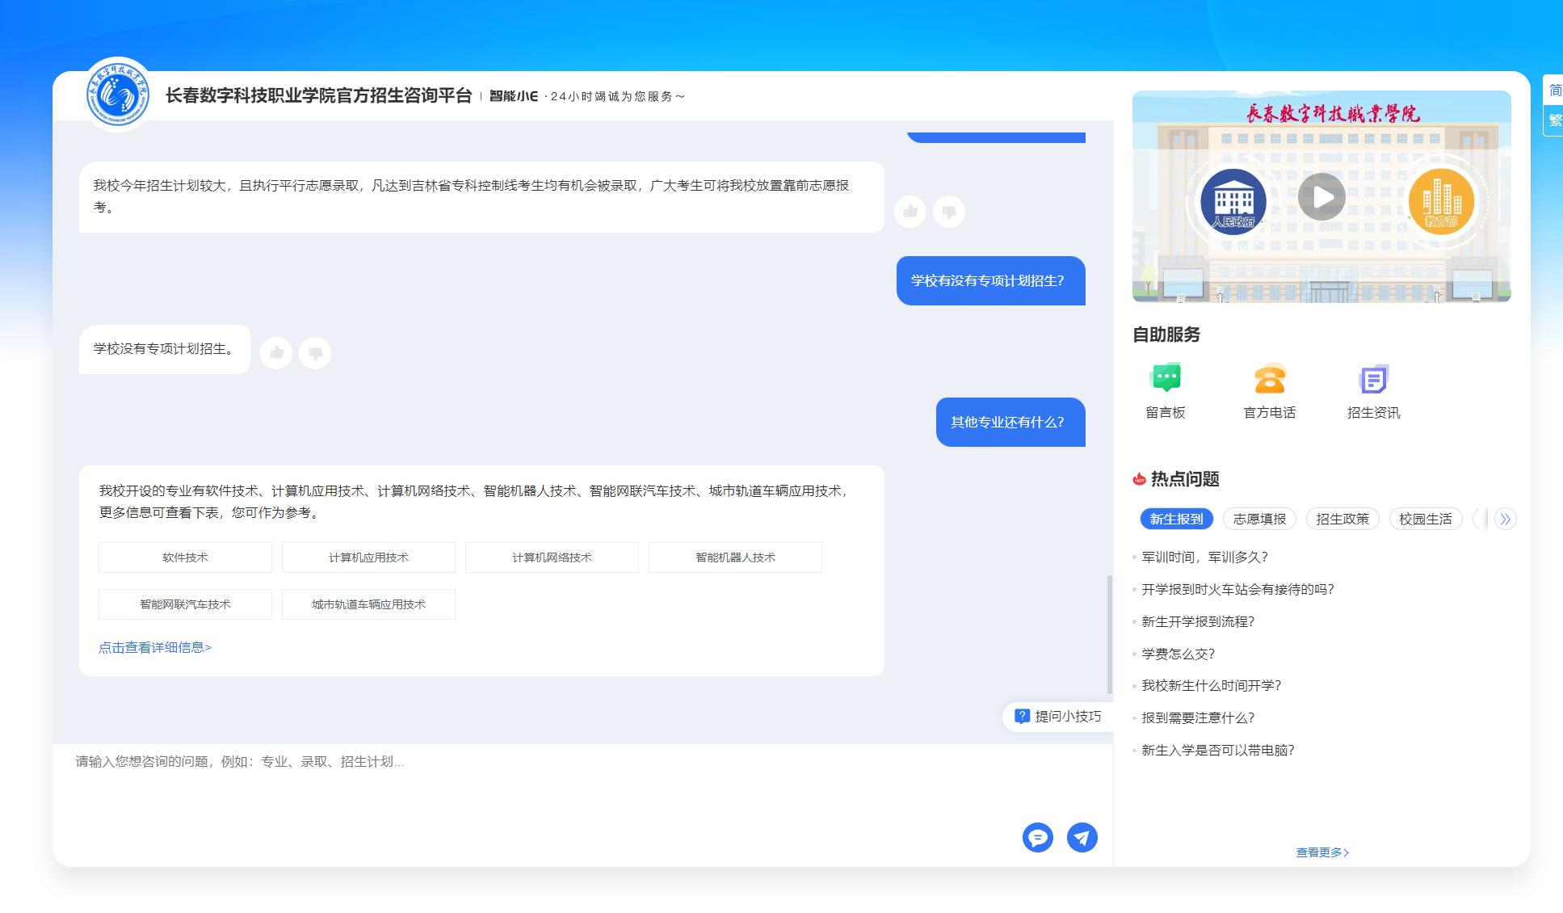Select the 招生政策 tab
The height and width of the screenshot is (913, 1563).
[x=1343, y=519]
